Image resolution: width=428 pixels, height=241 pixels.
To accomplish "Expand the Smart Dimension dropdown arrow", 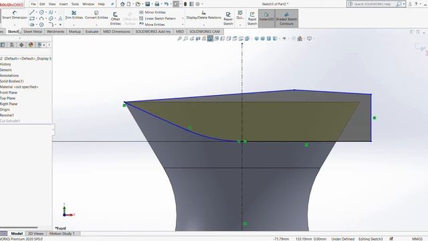I will (x=15, y=25).
